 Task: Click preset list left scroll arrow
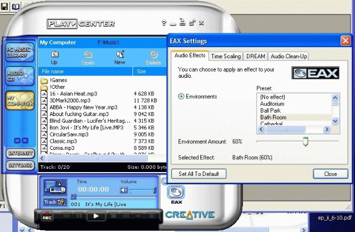261,129
